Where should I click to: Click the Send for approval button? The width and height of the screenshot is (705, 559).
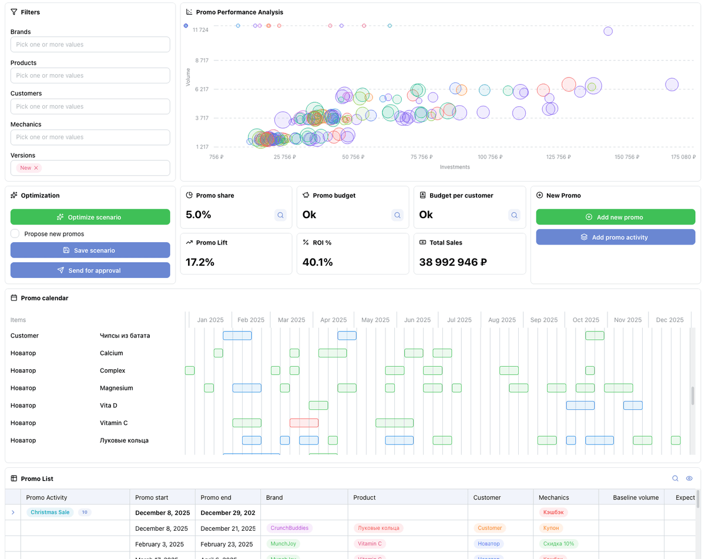pyautogui.click(x=90, y=270)
